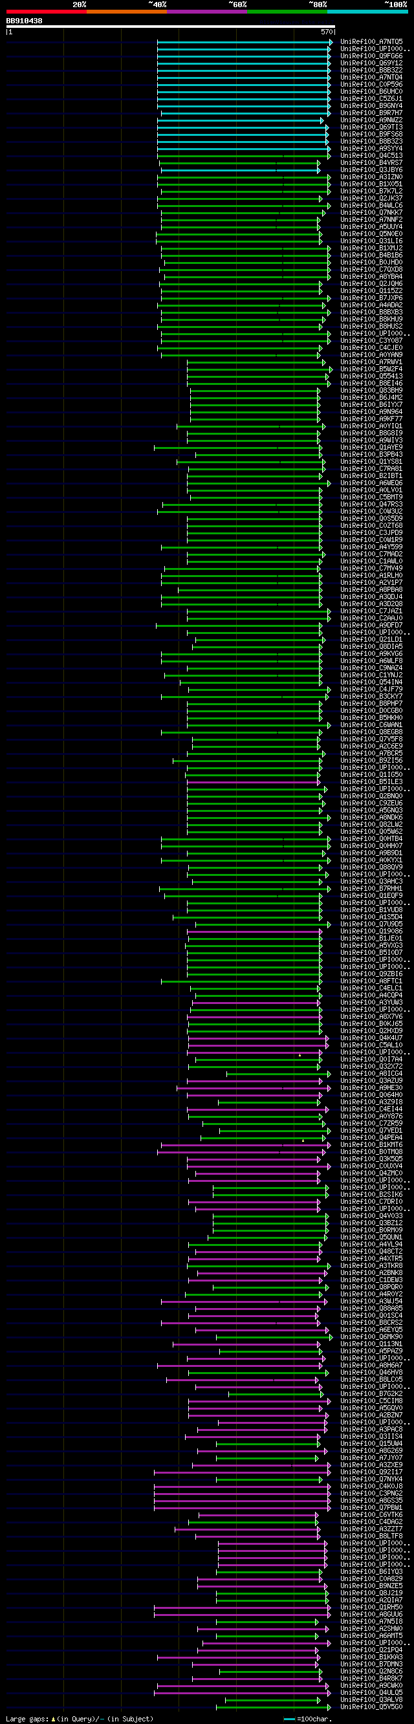Select the UniRef100_Q3JBY6 label
This screenshot has width=414, height=1724.
(x=371, y=170)
